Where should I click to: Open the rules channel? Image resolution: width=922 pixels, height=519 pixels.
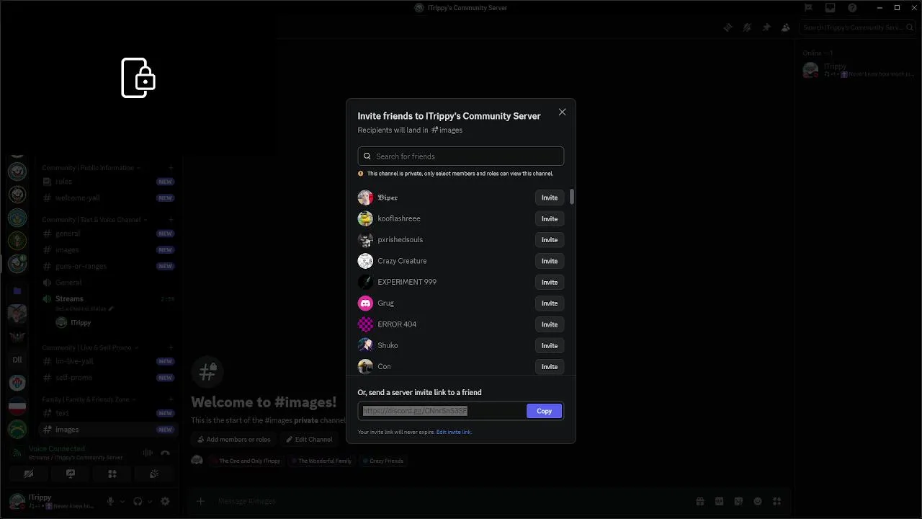click(108, 182)
